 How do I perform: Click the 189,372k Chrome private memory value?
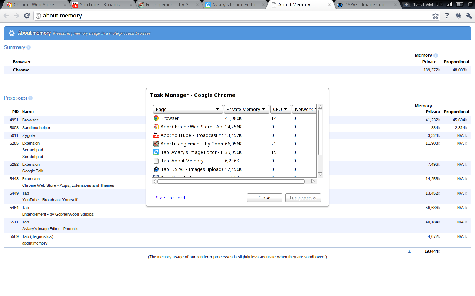click(432, 70)
